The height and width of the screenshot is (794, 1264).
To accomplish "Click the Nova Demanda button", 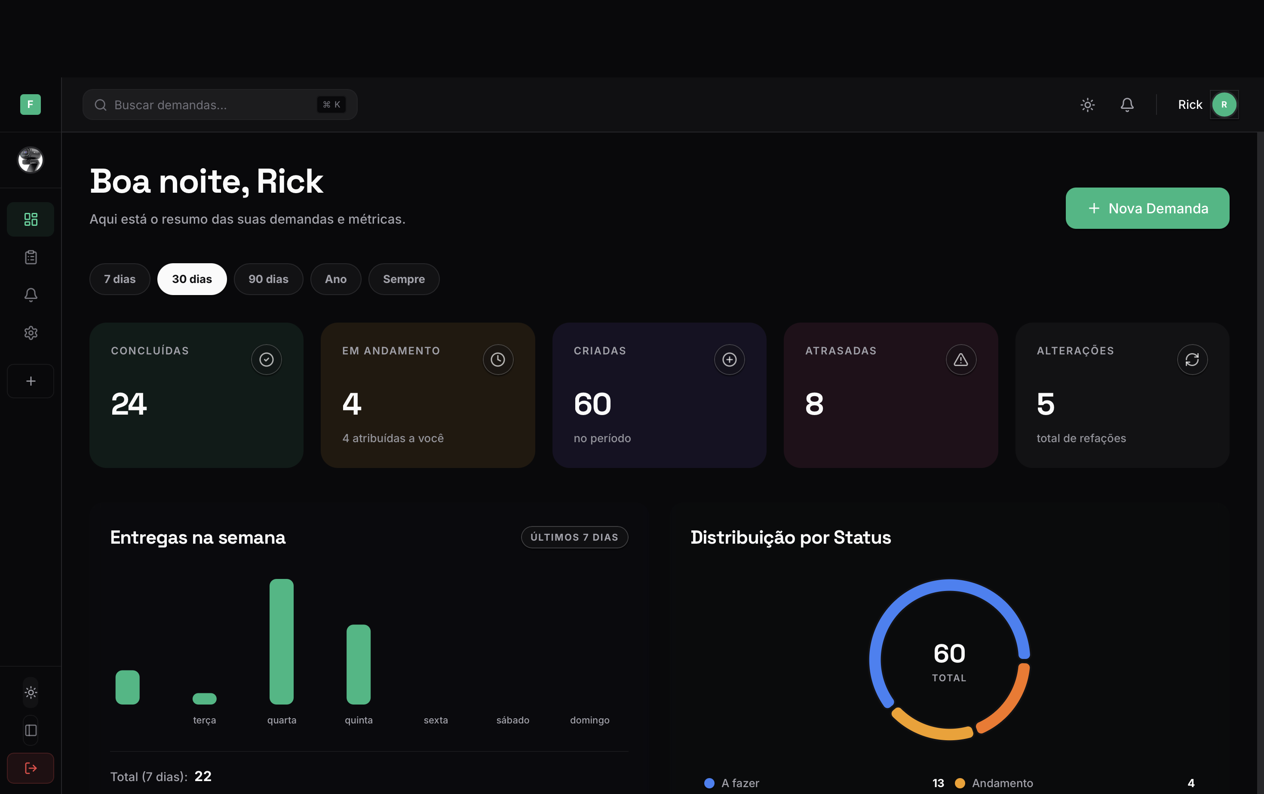I will 1147,209.
